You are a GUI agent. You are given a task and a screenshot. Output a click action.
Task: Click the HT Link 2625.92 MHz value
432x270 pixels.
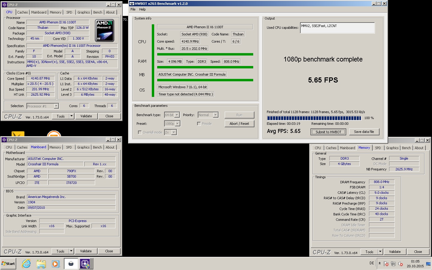coord(41,94)
